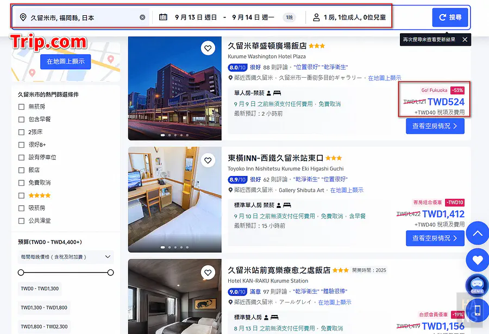
Task: Open the 每間每晚價格 price type dropdown
Action: click(x=66, y=257)
